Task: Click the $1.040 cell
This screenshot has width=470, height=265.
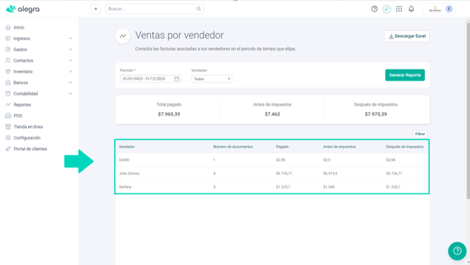Action: point(329,187)
